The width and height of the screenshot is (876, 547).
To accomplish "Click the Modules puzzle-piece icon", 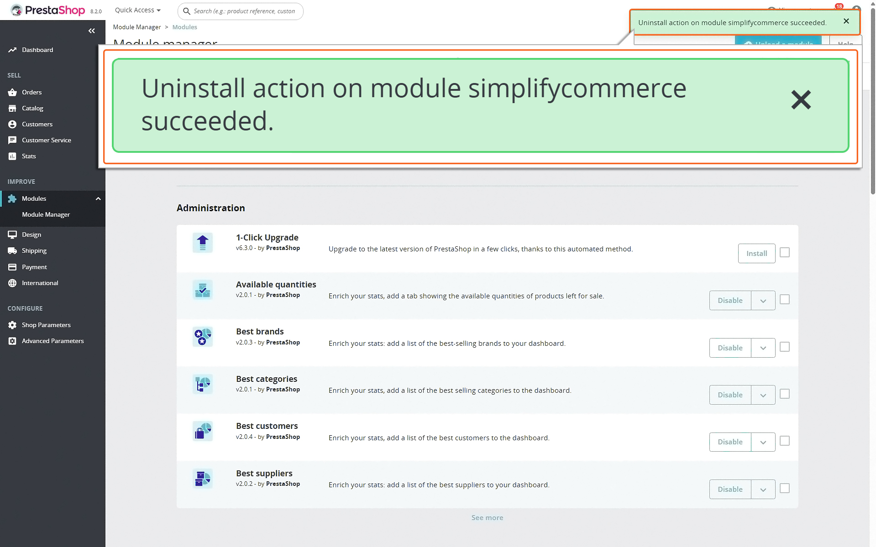I will (x=12, y=198).
